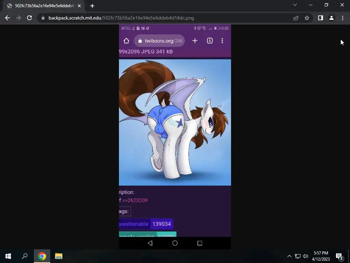Screen dimensions: 350x263
Task: Click the twibooru.org address pill in screenshot
Action: pos(159,41)
